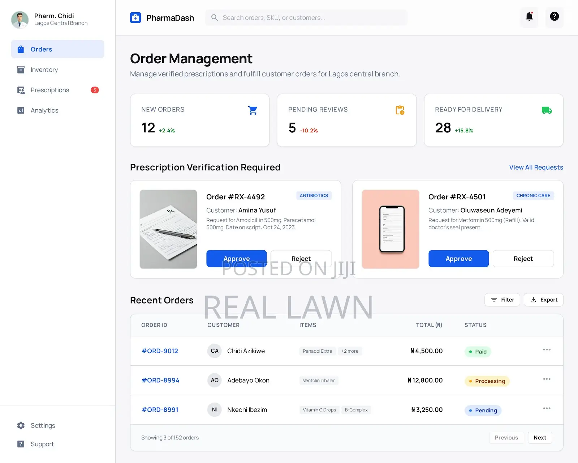Open the notifications bell

click(x=529, y=17)
